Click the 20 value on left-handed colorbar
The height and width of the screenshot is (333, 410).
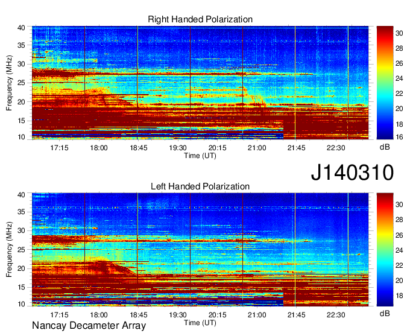[x=399, y=281]
